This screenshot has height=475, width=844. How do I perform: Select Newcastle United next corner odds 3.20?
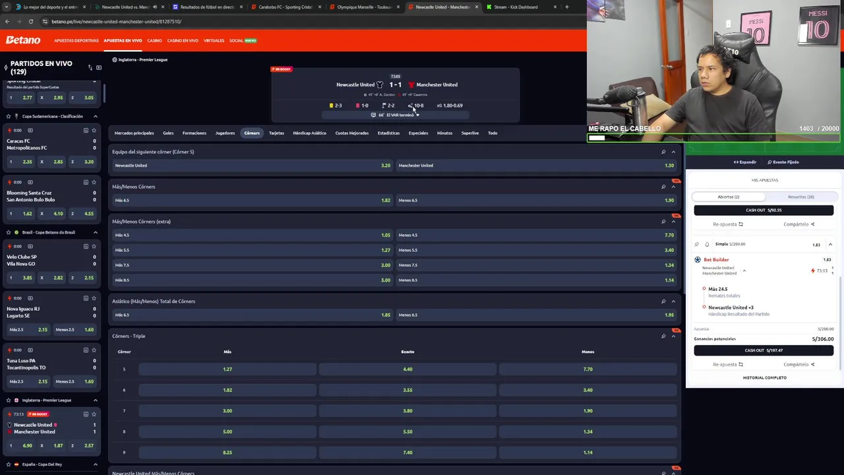253,166
